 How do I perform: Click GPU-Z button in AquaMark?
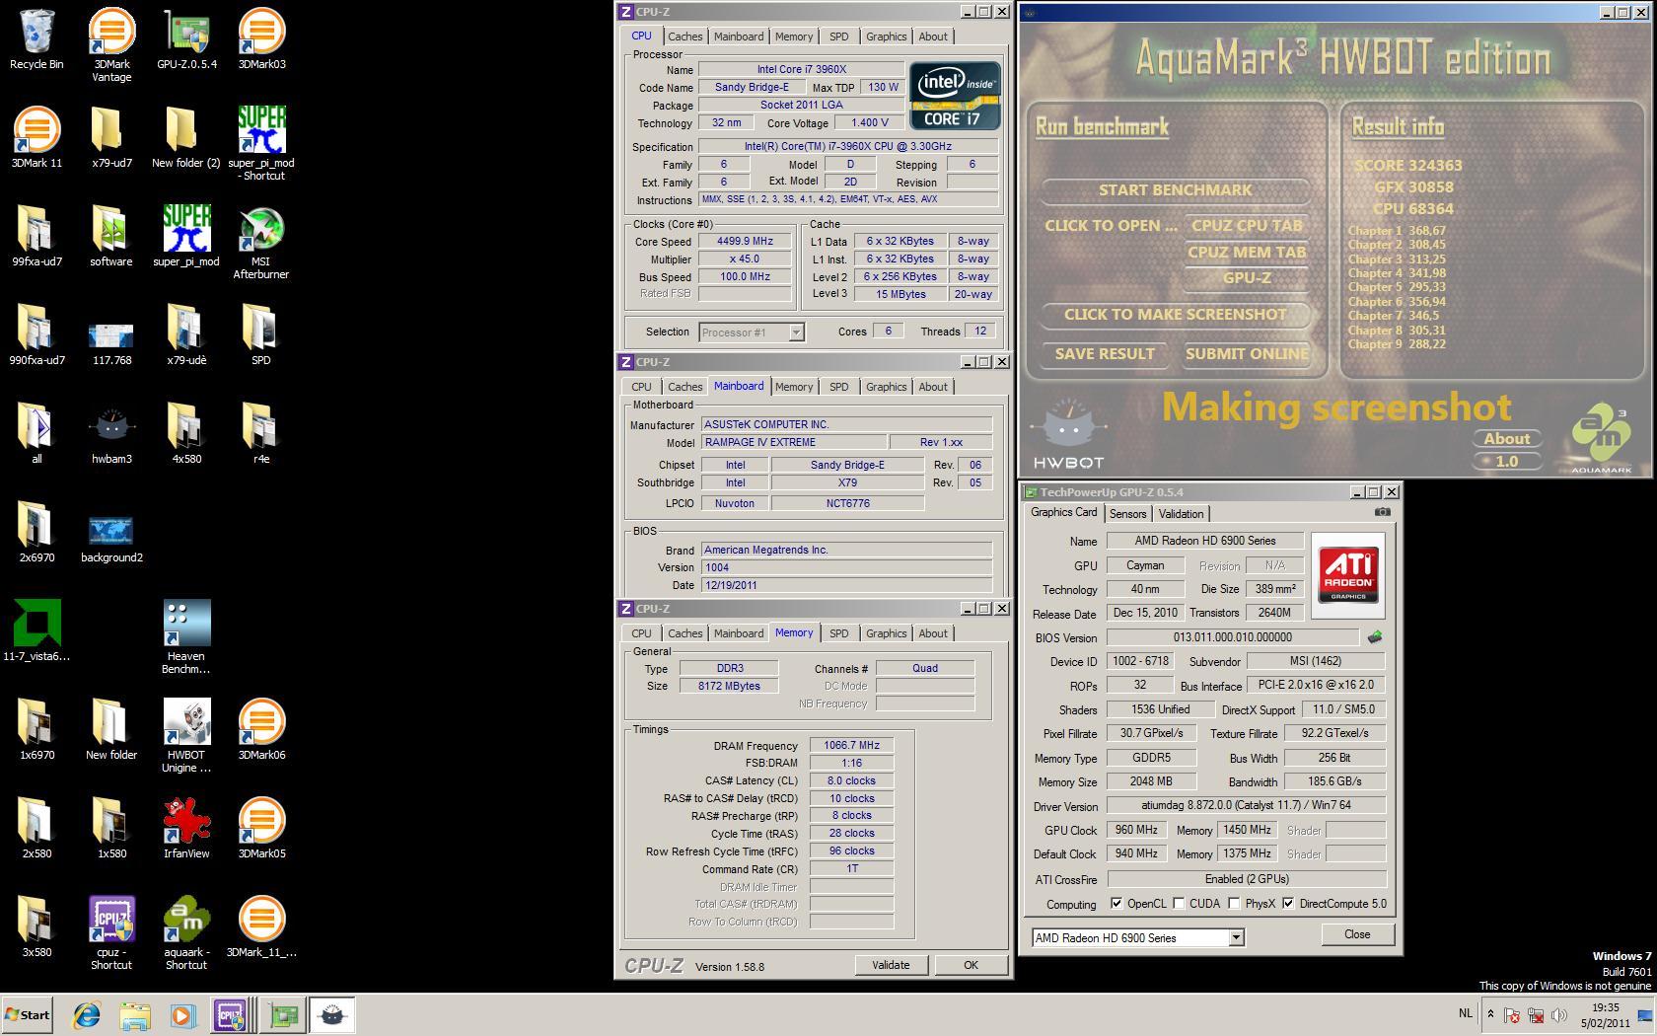pyautogui.click(x=1247, y=278)
